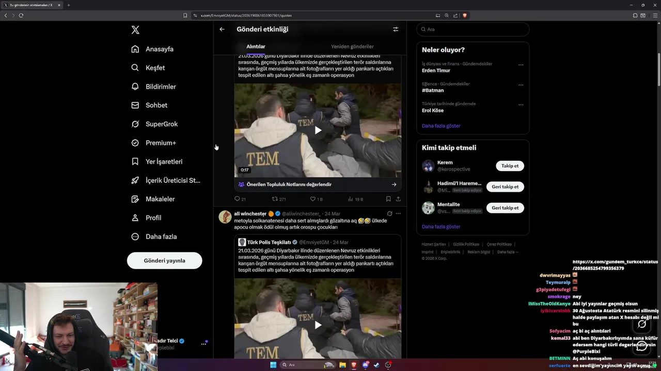Open more options for #Batman trend
661x371 pixels.
(x=521, y=85)
